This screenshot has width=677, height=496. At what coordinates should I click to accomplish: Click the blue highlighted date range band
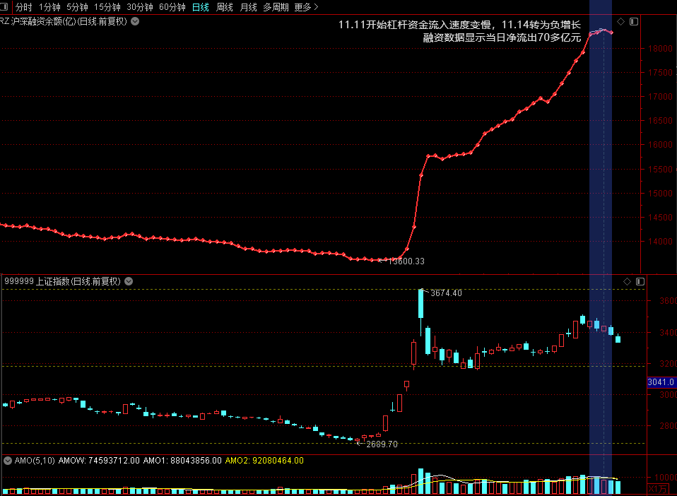pos(600,177)
